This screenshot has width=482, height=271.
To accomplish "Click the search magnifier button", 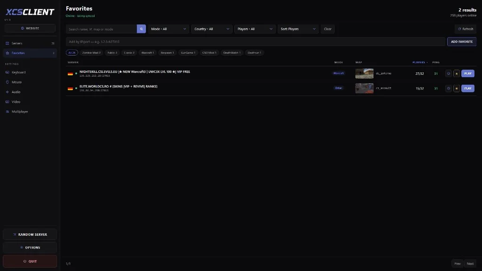I will coord(141,29).
